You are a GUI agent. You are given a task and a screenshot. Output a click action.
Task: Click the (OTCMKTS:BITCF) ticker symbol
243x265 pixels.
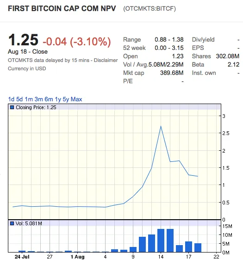[x=150, y=9]
